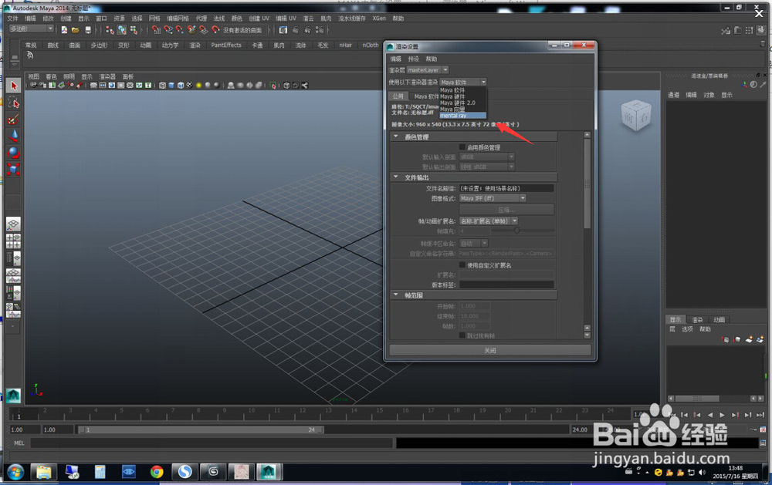Choose the Paint selection tool

click(14, 119)
